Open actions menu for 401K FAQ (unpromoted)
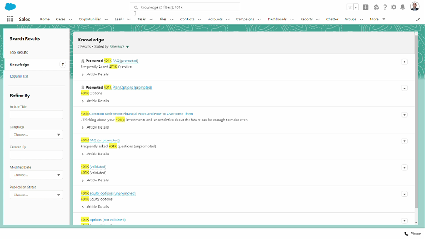The height and width of the screenshot is (239, 425). point(404,141)
